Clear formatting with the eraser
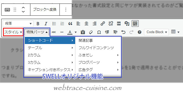Screen dimensions: 183x92 click(91, 32)
